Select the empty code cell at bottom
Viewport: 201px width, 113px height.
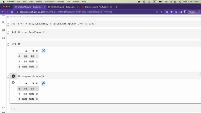click(x=106, y=109)
